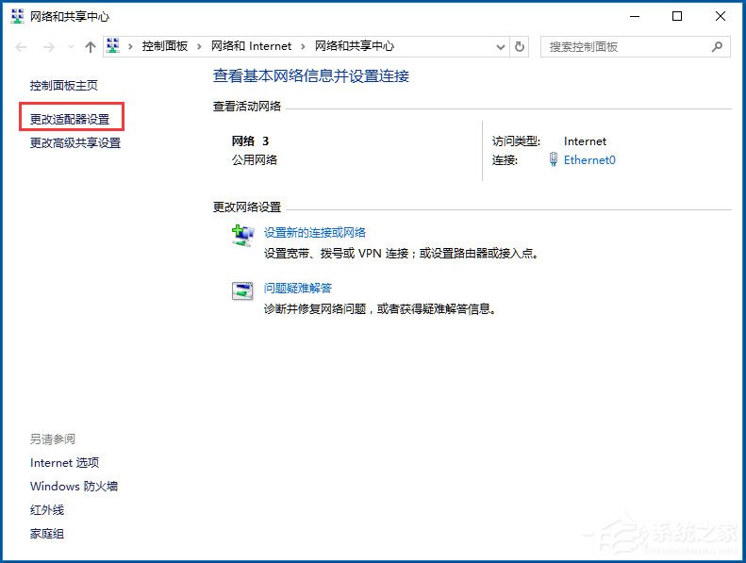This screenshot has height=563, width=746.
Task: Expand the address bar history dropdown
Action: click(500, 46)
